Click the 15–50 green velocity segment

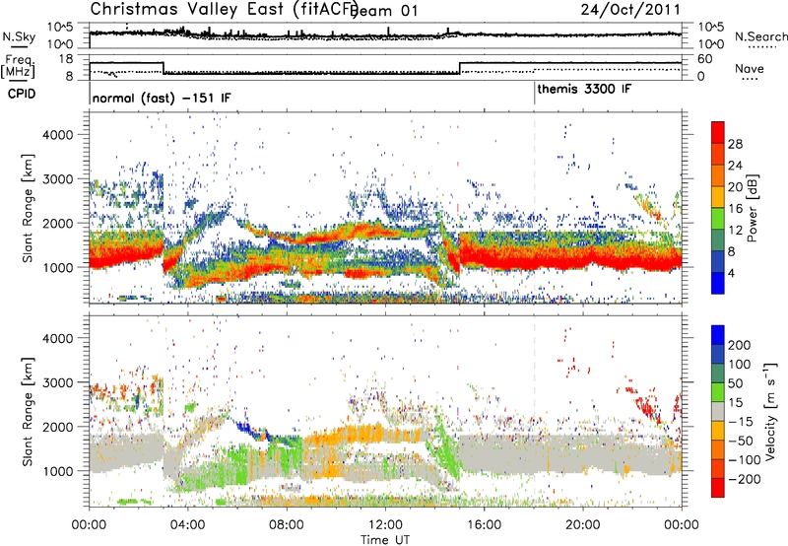pyautogui.click(x=718, y=392)
